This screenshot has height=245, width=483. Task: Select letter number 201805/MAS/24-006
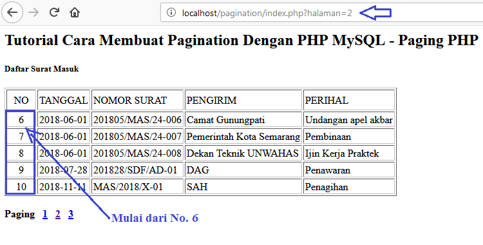137,120
